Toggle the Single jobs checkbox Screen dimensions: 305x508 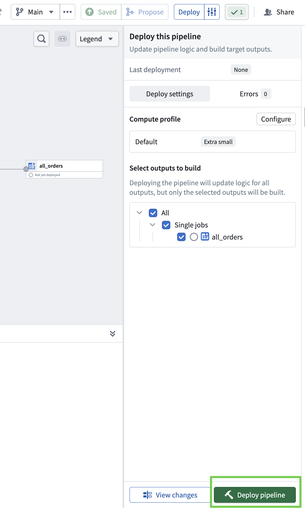[166, 225]
